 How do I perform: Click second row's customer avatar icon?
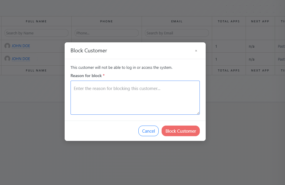7,59
